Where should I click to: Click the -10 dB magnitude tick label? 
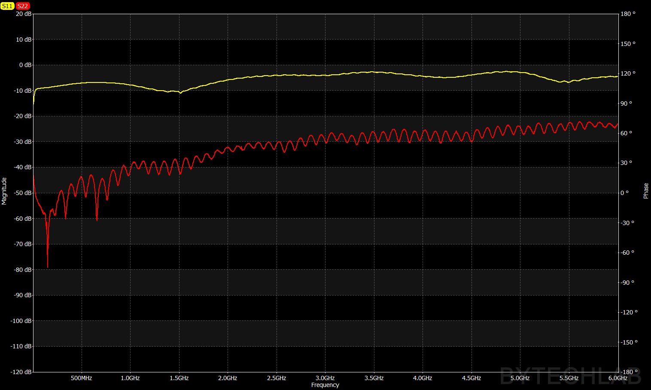22,91
